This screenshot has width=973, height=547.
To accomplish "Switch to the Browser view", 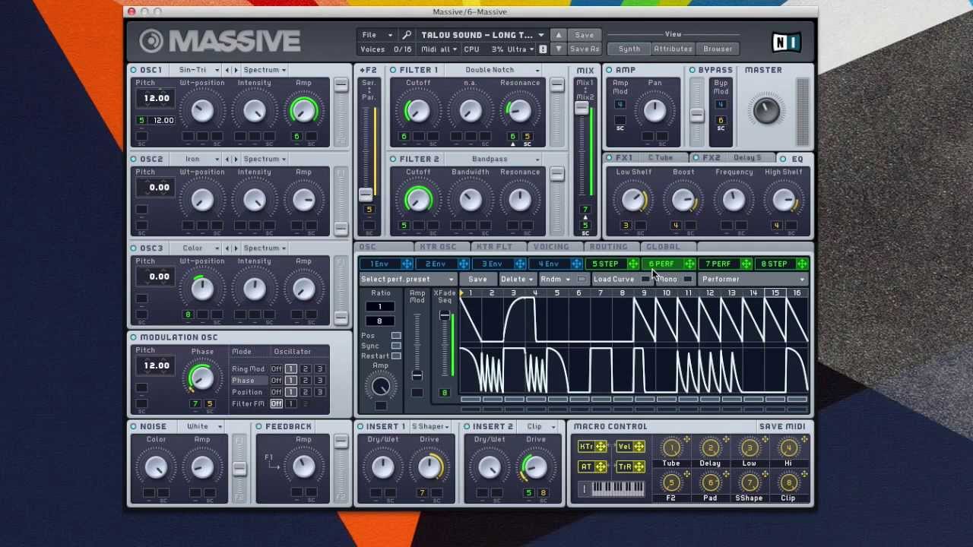I will pos(718,49).
